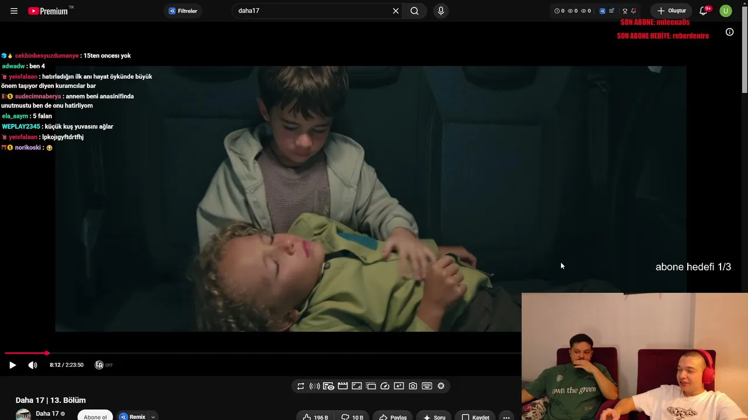The width and height of the screenshot is (748, 420).
Task: Toggle loop video icon
Action: 300,386
